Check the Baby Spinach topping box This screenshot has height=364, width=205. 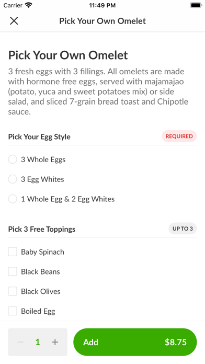(13, 252)
